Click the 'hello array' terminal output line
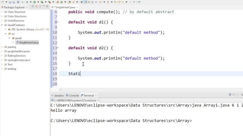 click(63, 110)
